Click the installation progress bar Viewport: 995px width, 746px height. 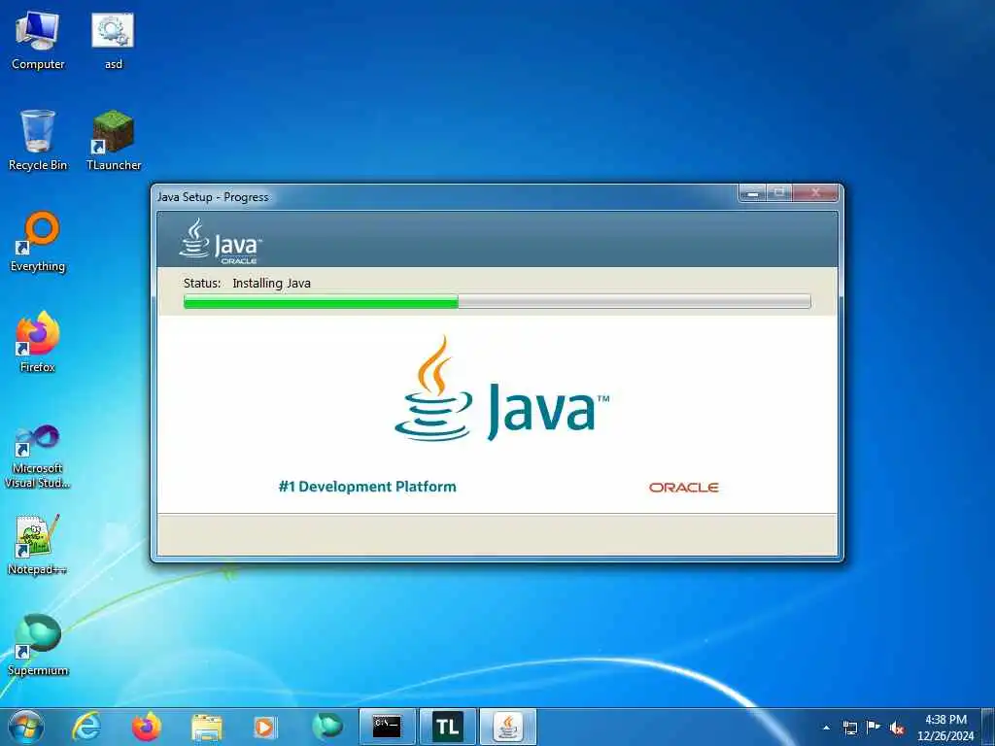(x=497, y=301)
